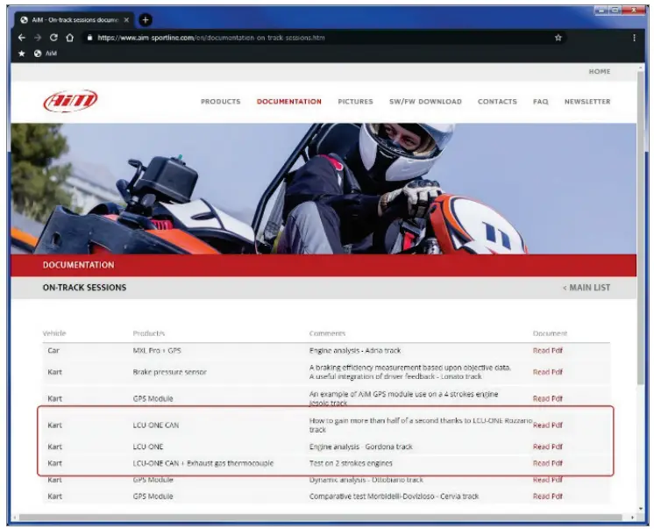
Task: Click the AiM logo
Action: (70, 101)
